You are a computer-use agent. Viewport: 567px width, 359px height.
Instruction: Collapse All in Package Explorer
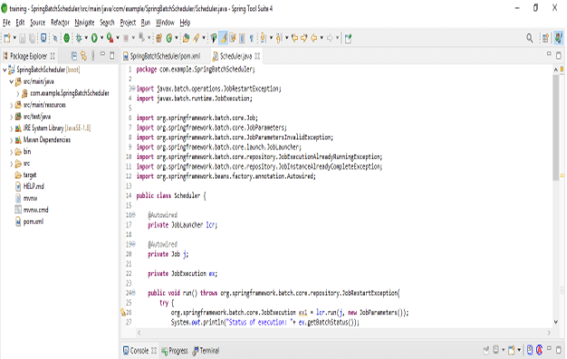point(74,56)
